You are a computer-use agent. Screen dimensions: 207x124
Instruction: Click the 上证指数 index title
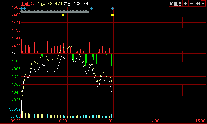coord(29,4)
